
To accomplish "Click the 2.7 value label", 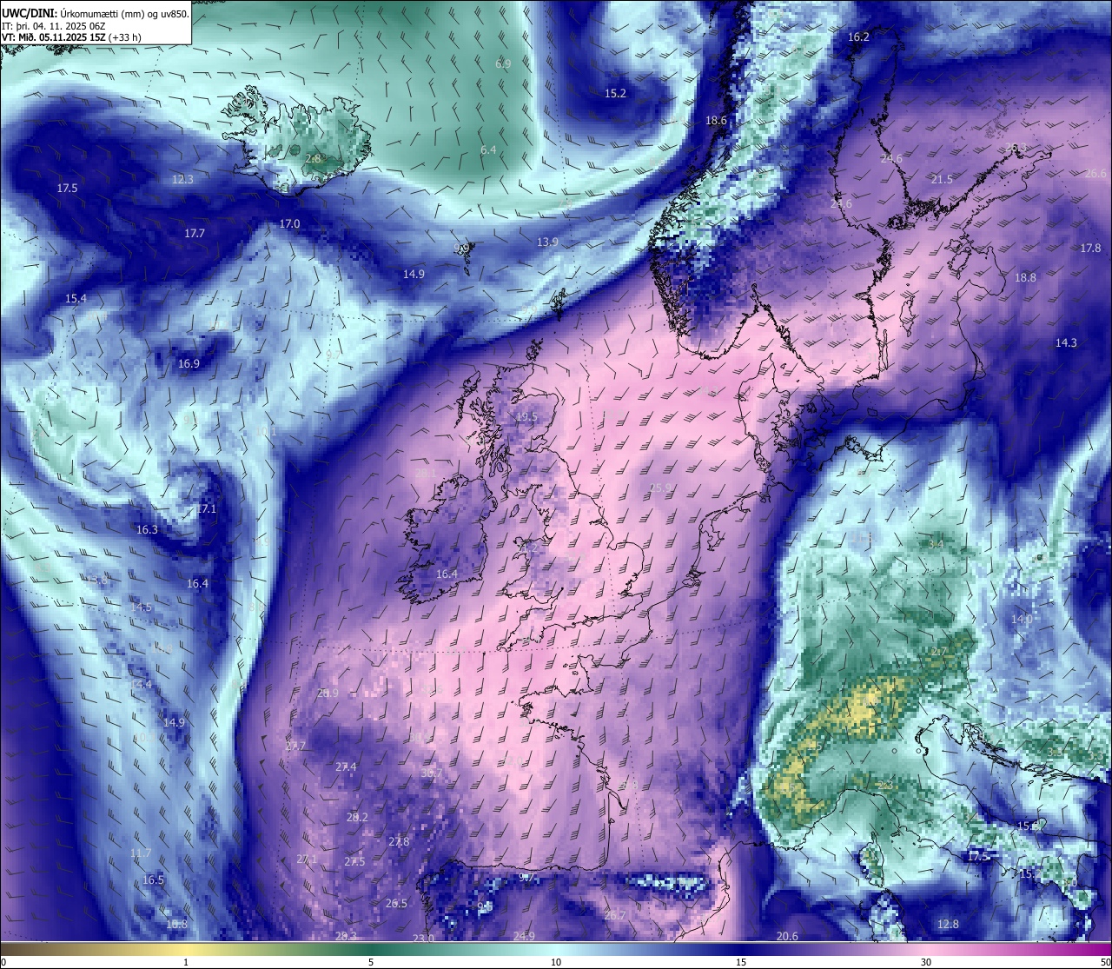I will (939, 651).
